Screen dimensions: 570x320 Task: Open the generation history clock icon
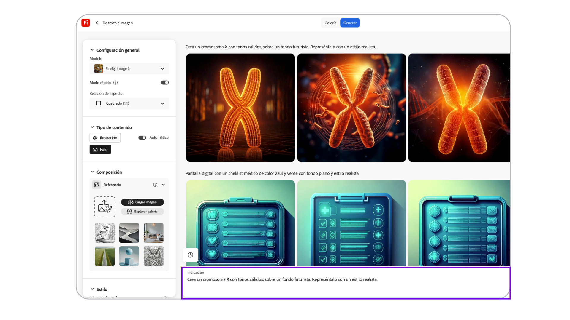191,255
